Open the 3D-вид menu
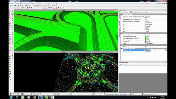Screen dimensions: 176x99 [x=55, y=3]
